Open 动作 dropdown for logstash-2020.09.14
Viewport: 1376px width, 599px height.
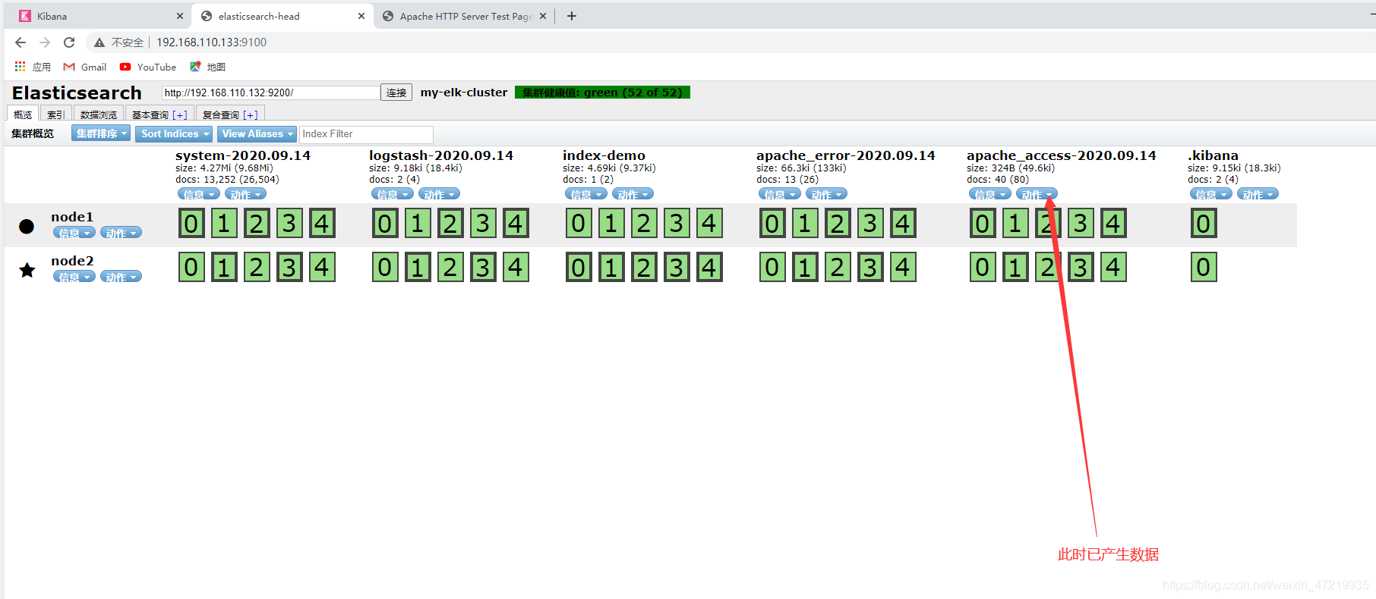coord(439,194)
